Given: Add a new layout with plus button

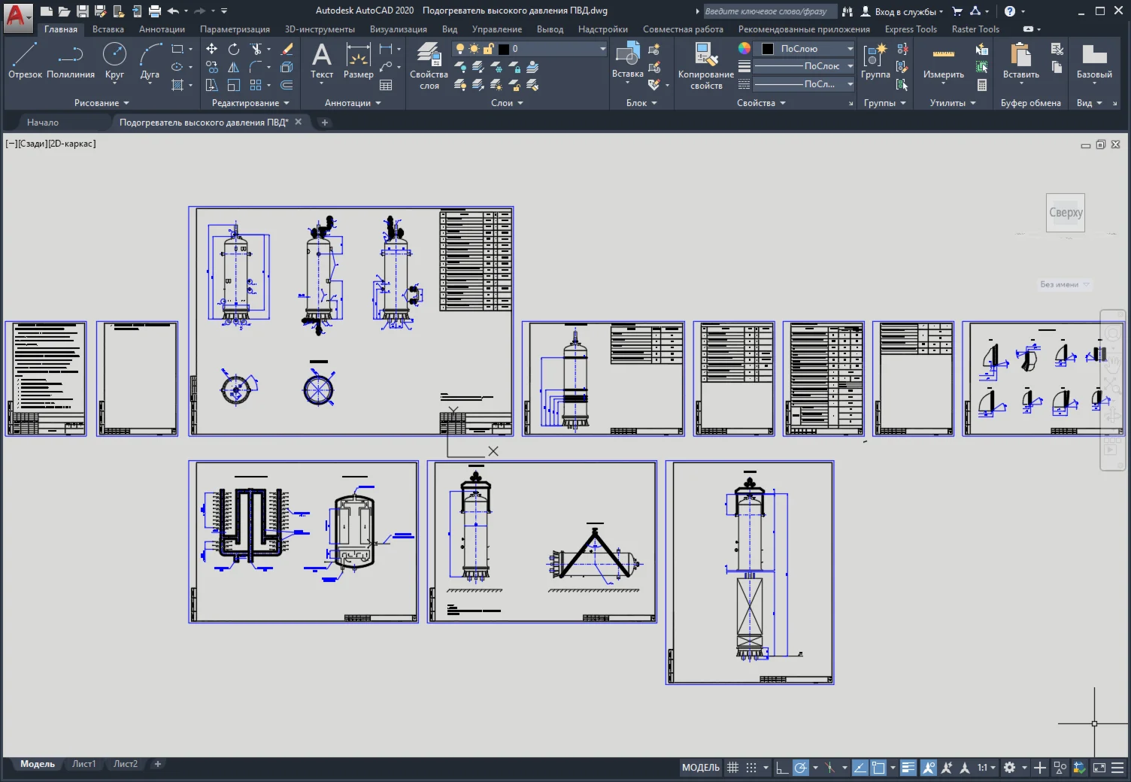Looking at the screenshot, I should click(x=158, y=764).
